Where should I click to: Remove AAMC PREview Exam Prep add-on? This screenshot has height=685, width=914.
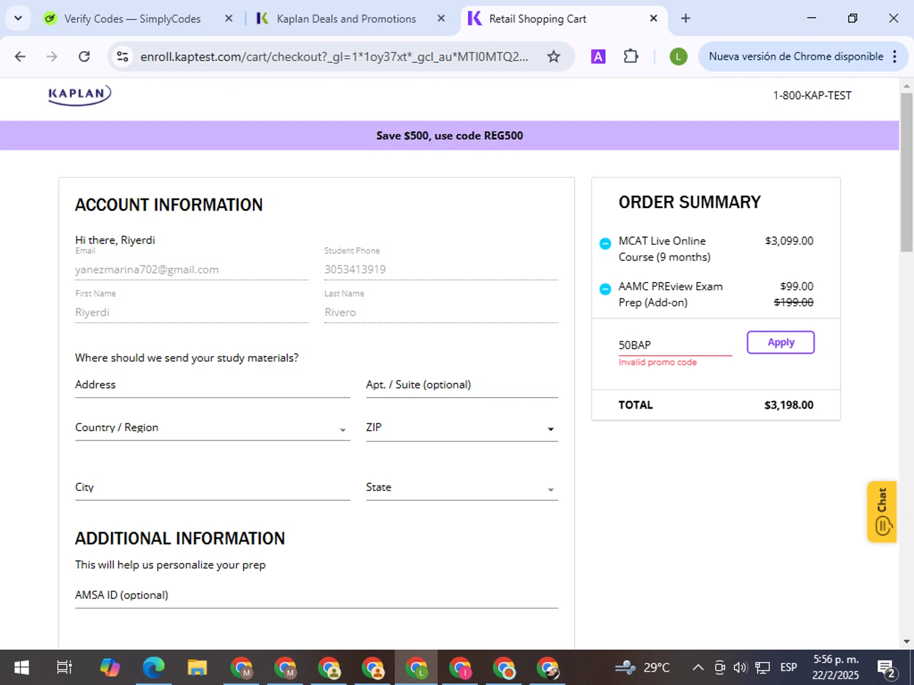coord(605,289)
